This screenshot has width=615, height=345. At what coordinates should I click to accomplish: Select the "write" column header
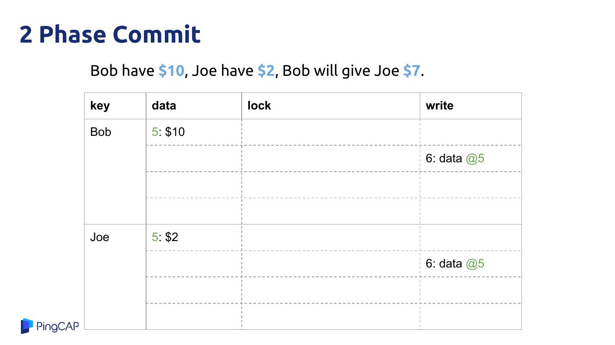(439, 106)
